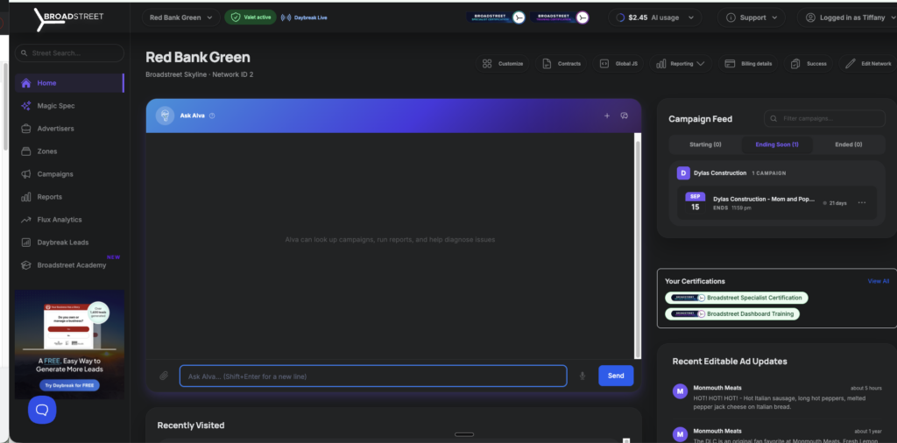Image resolution: width=897 pixels, height=443 pixels.
Task: Click the Broadstreet Specialist Certification badge in header
Action: pos(496,18)
